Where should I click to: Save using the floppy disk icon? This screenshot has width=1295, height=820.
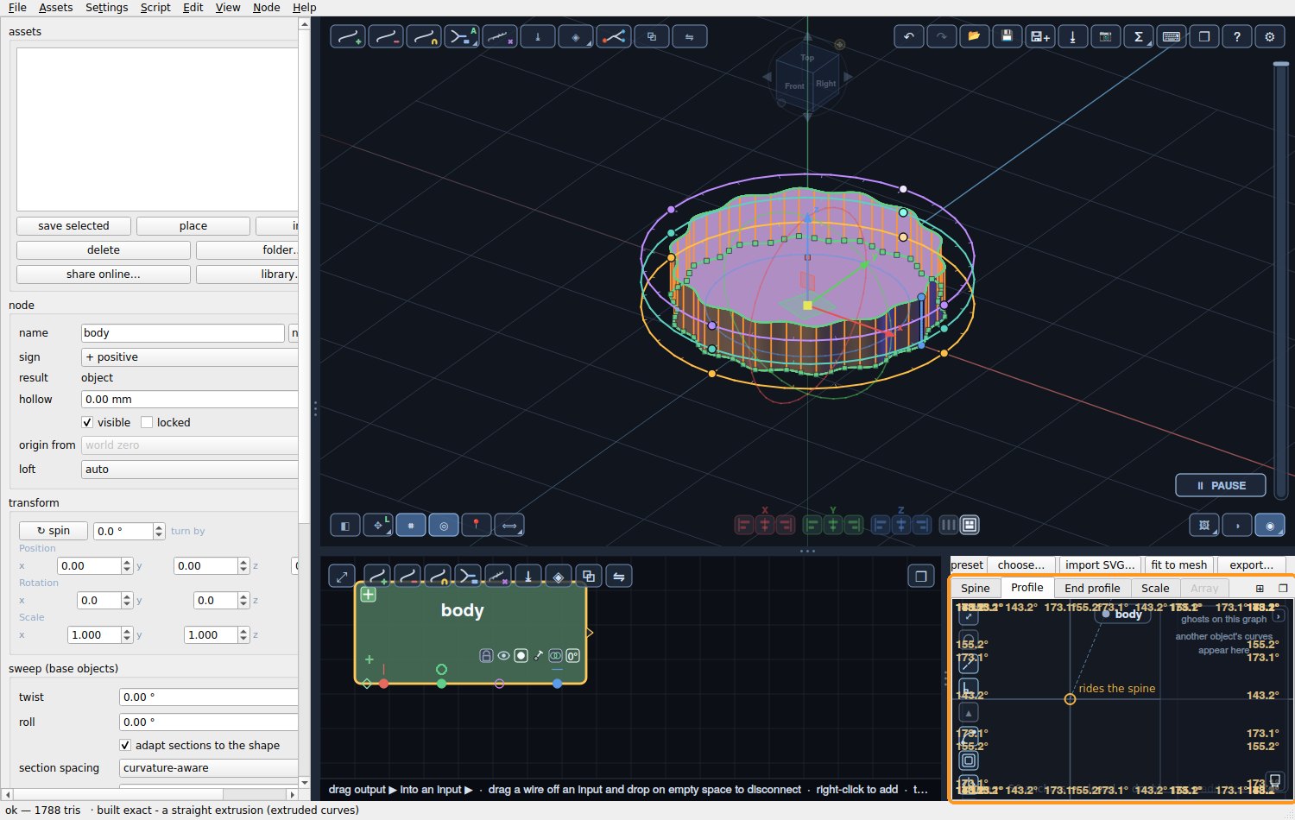pyautogui.click(x=1007, y=36)
